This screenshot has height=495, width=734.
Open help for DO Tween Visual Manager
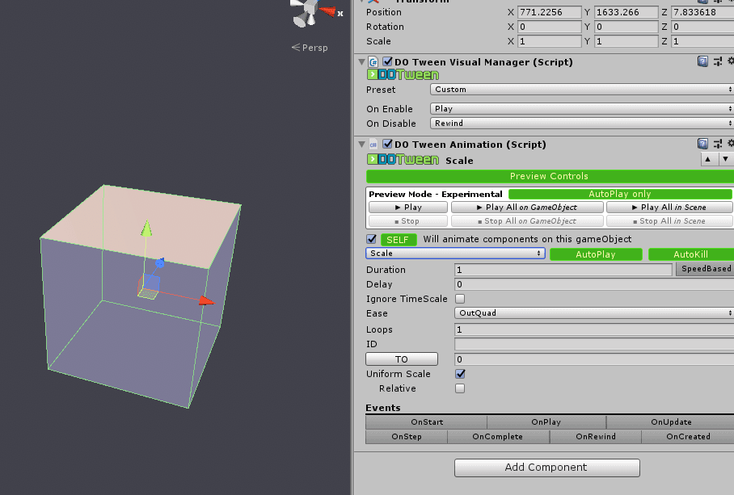(x=702, y=61)
